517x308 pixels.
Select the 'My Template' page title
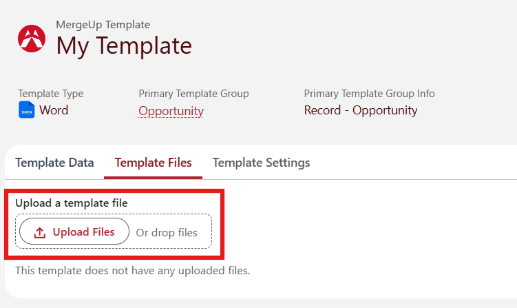tap(124, 45)
